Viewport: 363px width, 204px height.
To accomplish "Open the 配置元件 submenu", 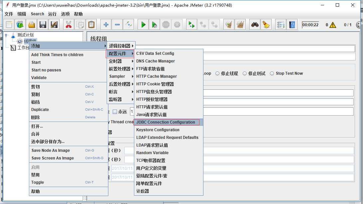I will coord(120,54).
